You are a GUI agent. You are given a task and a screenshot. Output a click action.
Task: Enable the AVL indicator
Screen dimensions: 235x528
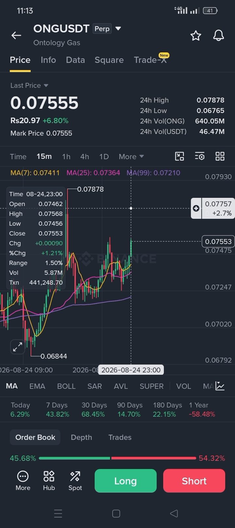(x=121, y=386)
